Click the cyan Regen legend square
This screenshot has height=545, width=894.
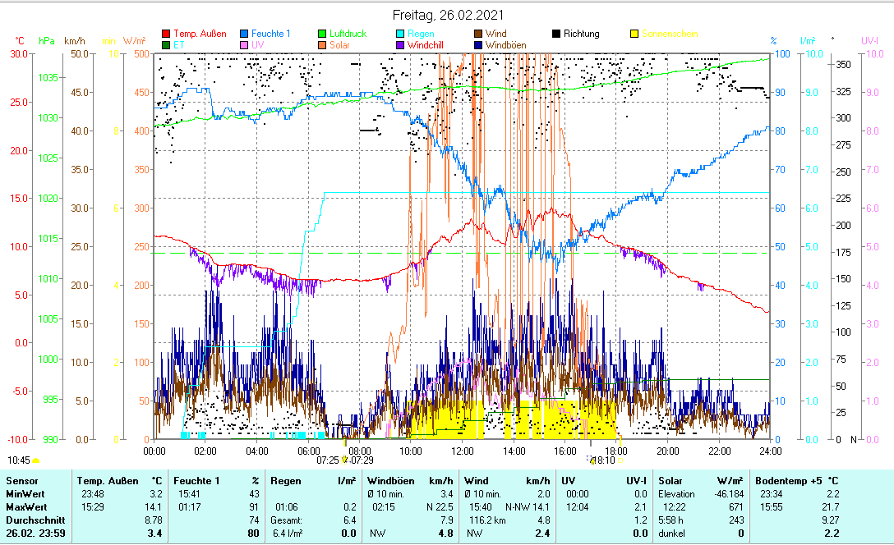[x=400, y=34]
